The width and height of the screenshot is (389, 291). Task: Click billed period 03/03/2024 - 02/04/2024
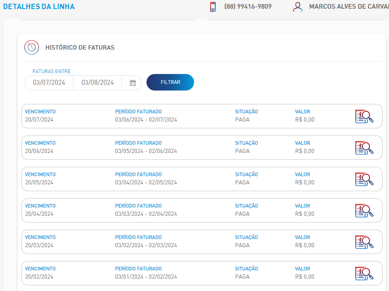coord(146,214)
